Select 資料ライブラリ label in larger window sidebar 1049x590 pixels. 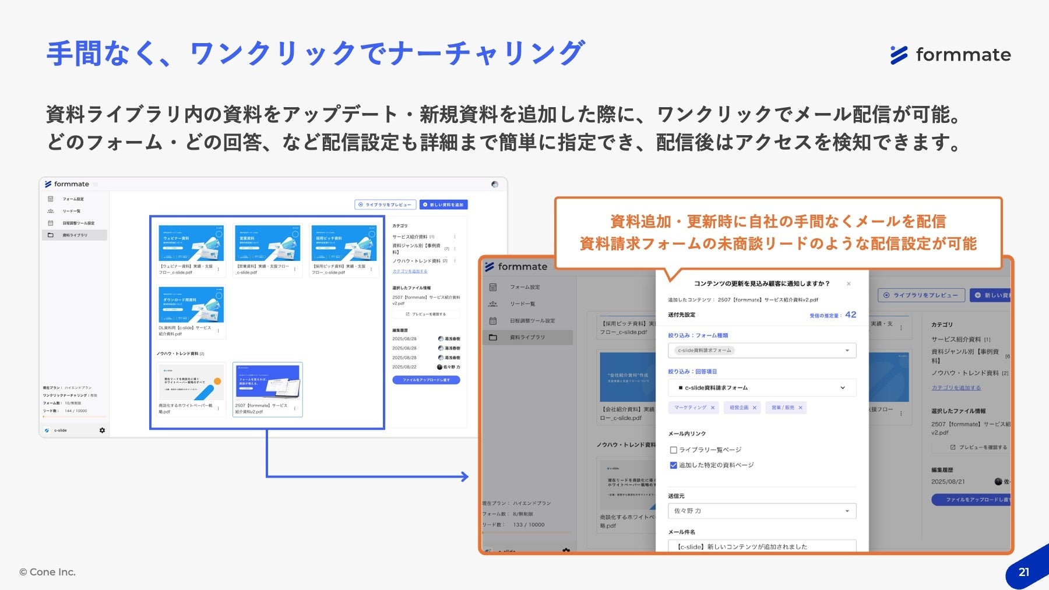(x=527, y=337)
